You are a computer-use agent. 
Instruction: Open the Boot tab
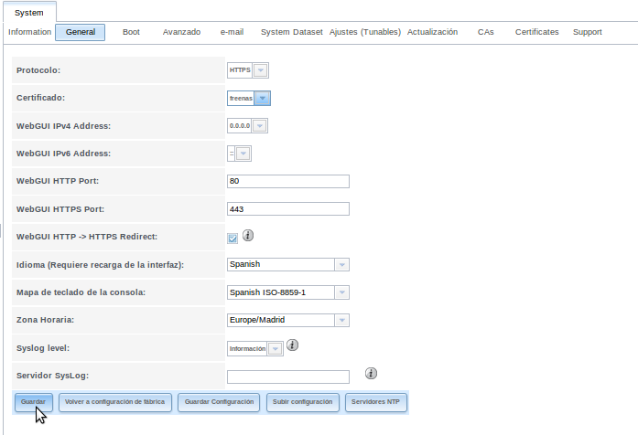point(131,32)
